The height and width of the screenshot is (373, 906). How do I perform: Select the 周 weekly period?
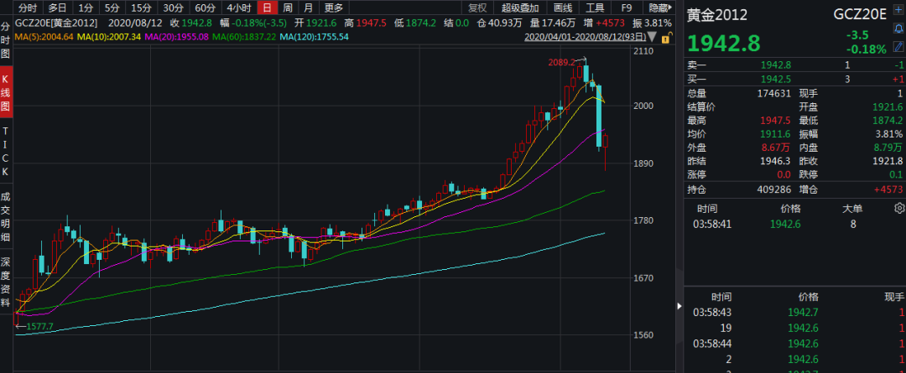(x=288, y=8)
